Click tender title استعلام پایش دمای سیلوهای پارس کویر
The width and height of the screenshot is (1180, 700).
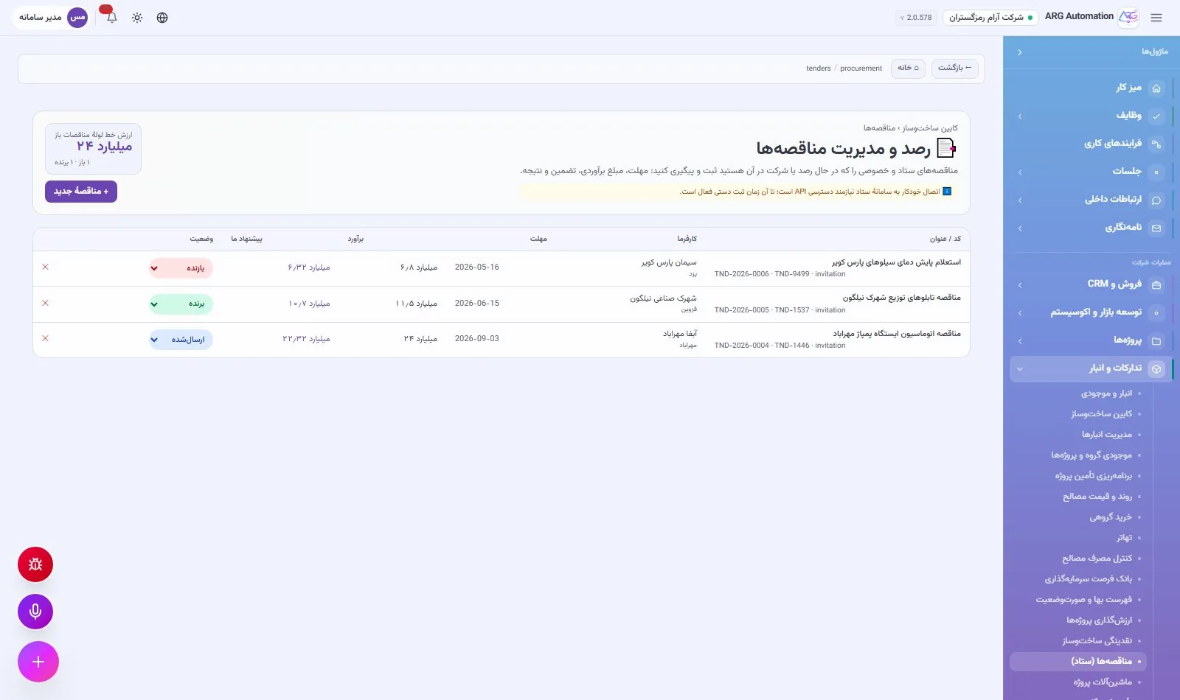point(896,262)
